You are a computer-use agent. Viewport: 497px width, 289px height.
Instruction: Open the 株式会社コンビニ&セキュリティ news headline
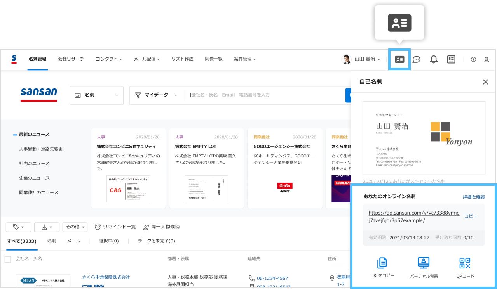tap(126, 147)
